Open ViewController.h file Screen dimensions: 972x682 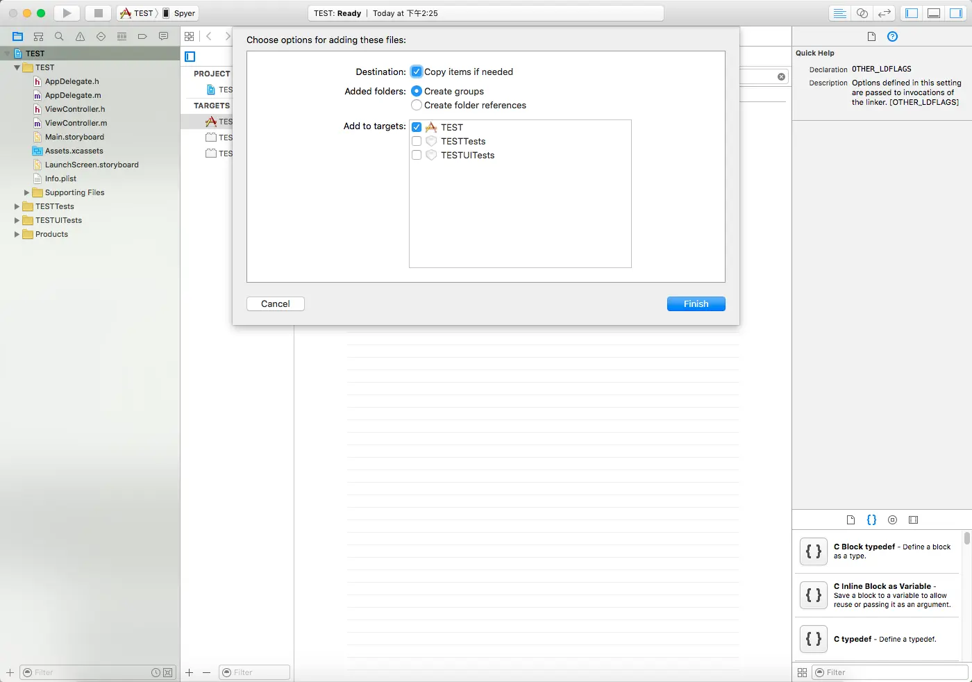[75, 109]
